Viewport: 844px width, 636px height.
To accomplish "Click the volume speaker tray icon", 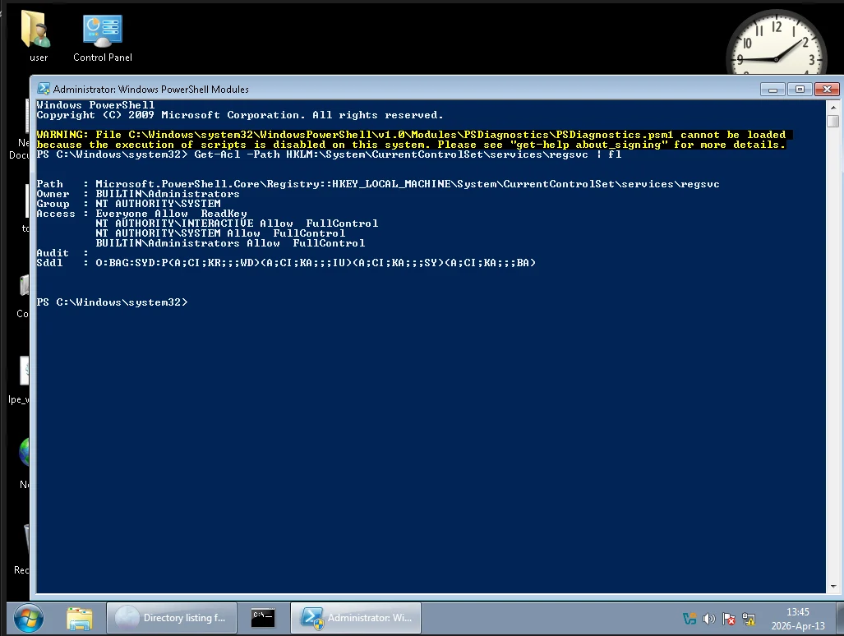I will [709, 619].
